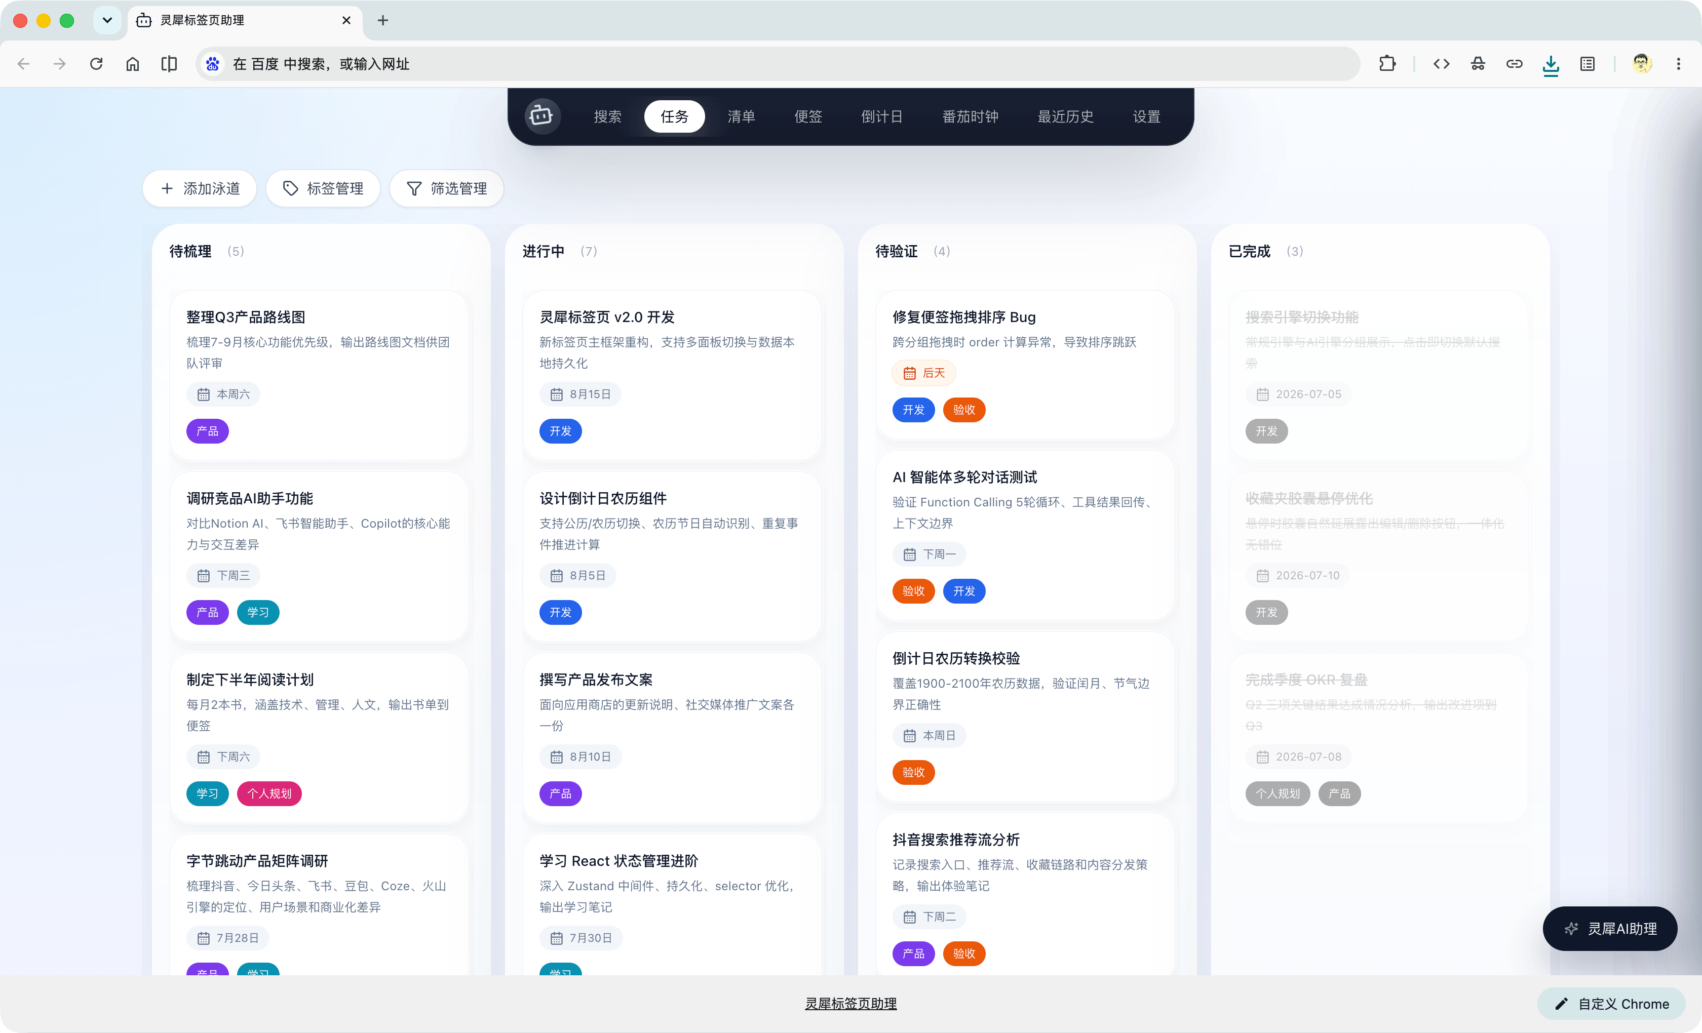Click the 下周一 due date chip
This screenshot has height=1033, width=1702.
(930, 554)
